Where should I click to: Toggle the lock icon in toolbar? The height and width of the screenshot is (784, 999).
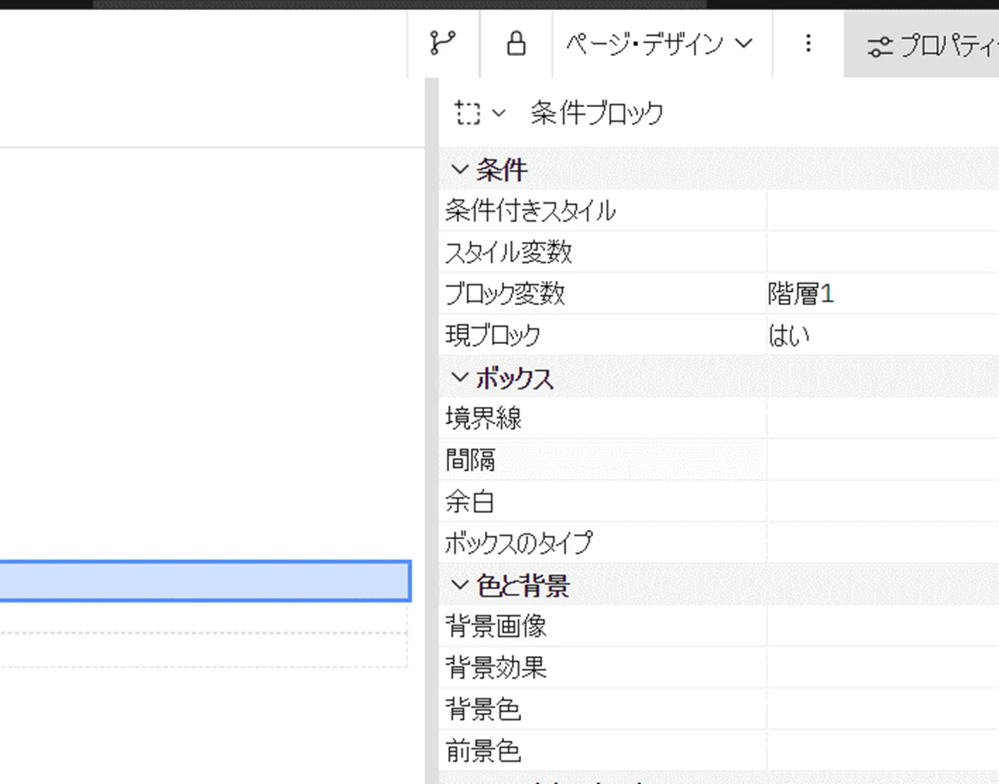[516, 43]
